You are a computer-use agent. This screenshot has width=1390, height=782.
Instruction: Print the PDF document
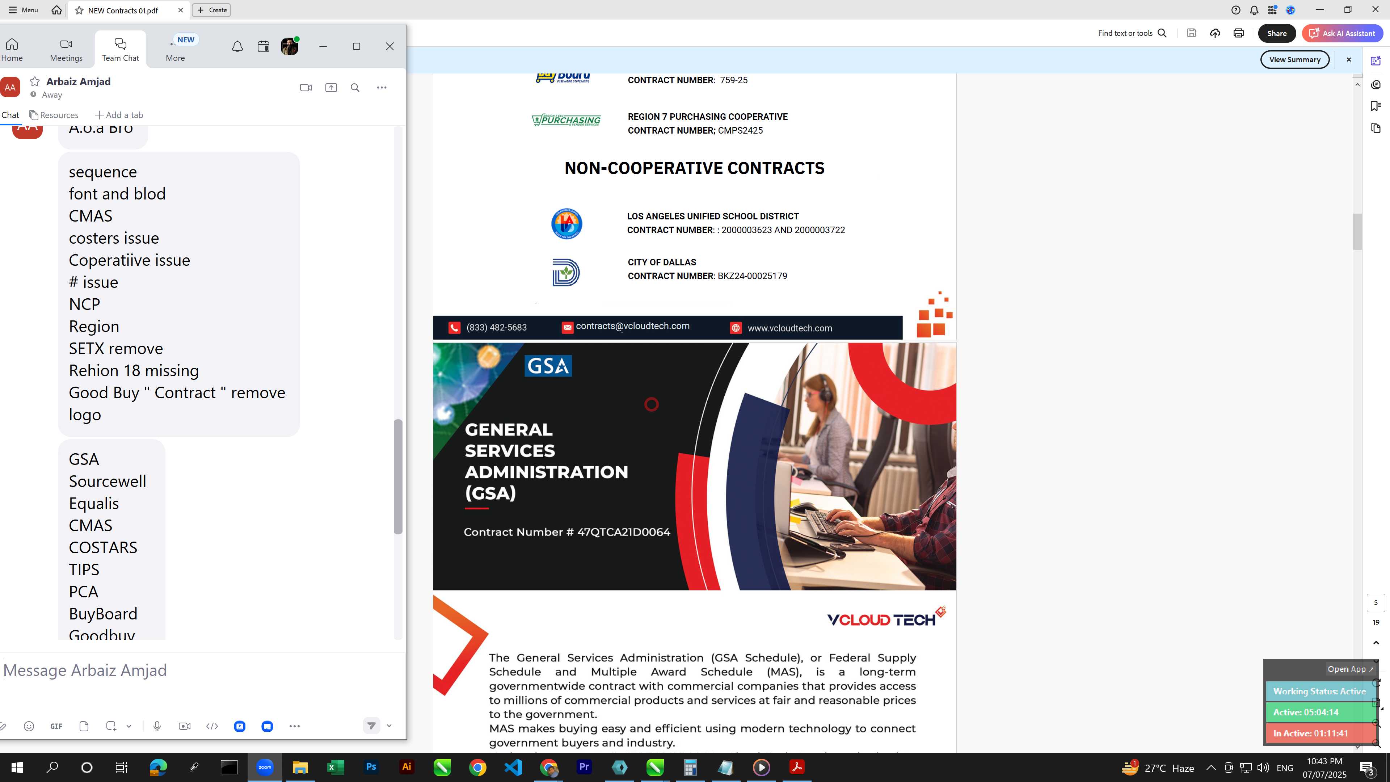(x=1239, y=33)
